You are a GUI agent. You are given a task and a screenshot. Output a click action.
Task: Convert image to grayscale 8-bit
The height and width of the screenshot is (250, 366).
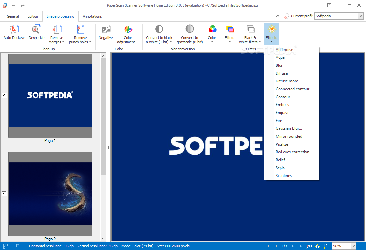pyautogui.click(x=189, y=34)
